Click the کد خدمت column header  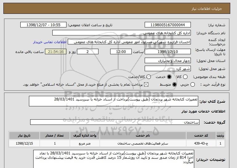[x=201, y=135]
